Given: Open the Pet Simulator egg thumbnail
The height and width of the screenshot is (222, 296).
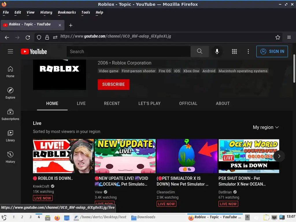Looking at the screenshot, I should pos(187,156).
